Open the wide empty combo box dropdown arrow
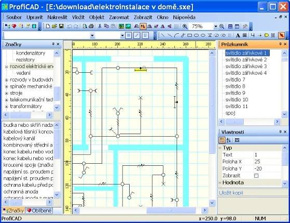 pyautogui.click(x=92, y=35)
